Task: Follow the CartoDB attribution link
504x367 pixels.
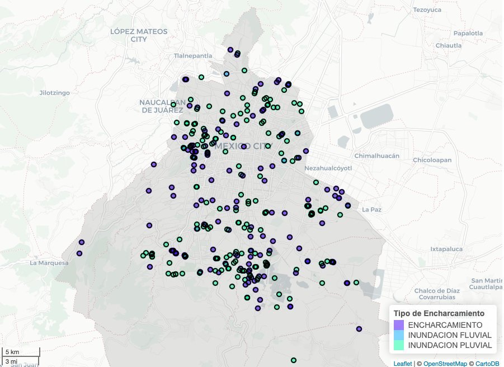Action: click(487, 364)
